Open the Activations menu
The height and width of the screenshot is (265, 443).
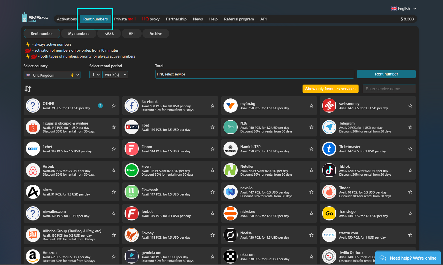[x=67, y=19]
